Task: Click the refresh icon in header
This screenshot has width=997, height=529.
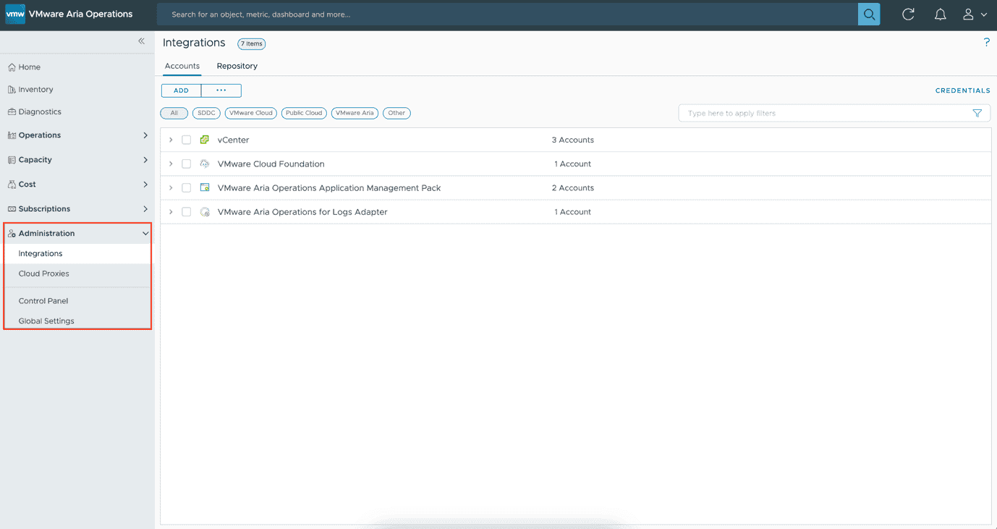Action: [908, 14]
